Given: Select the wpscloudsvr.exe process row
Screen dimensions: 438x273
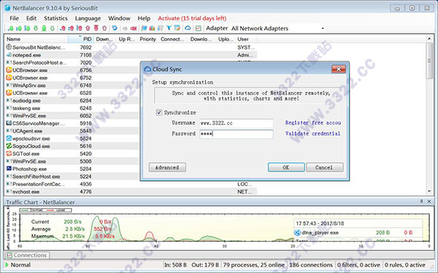Looking at the screenshot, I should [x=72, y=139].
